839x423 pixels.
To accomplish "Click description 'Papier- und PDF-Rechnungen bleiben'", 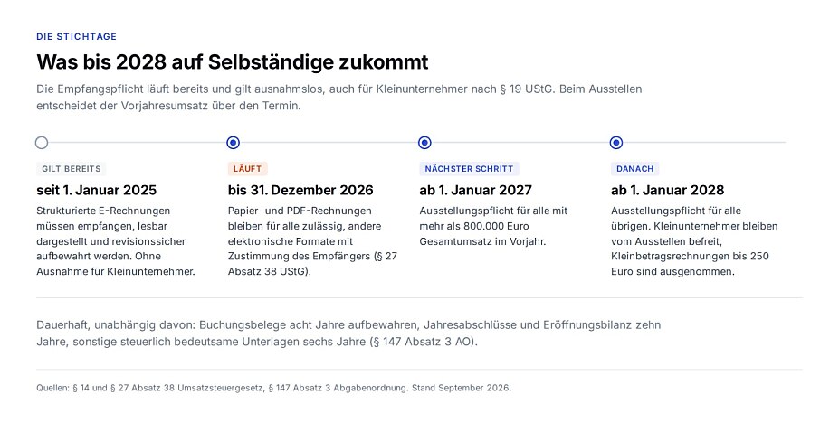I will click(313, 240).
